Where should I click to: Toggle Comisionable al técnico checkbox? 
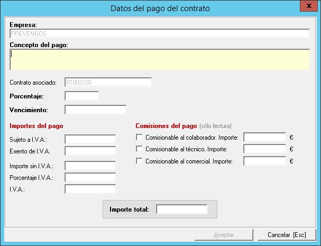(x=140, y=149)
